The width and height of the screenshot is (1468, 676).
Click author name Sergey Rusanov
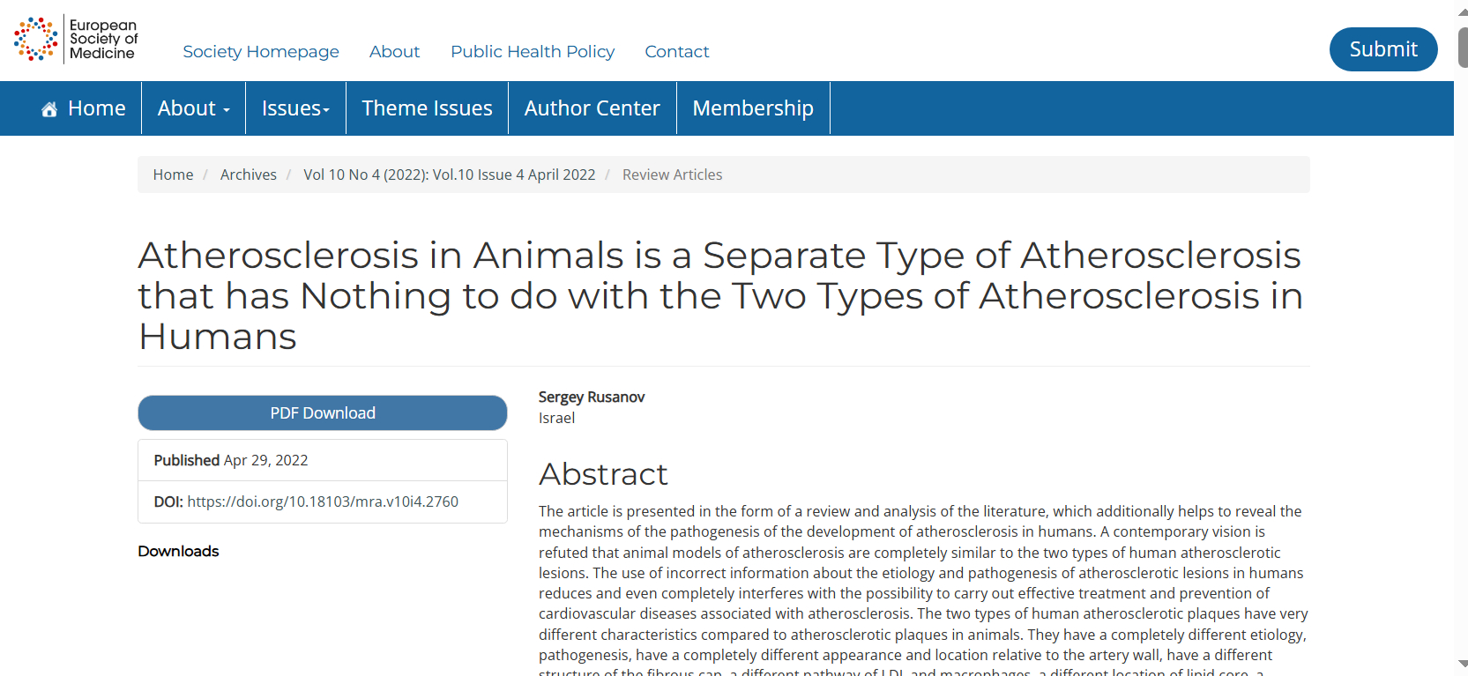click(592, 397)
